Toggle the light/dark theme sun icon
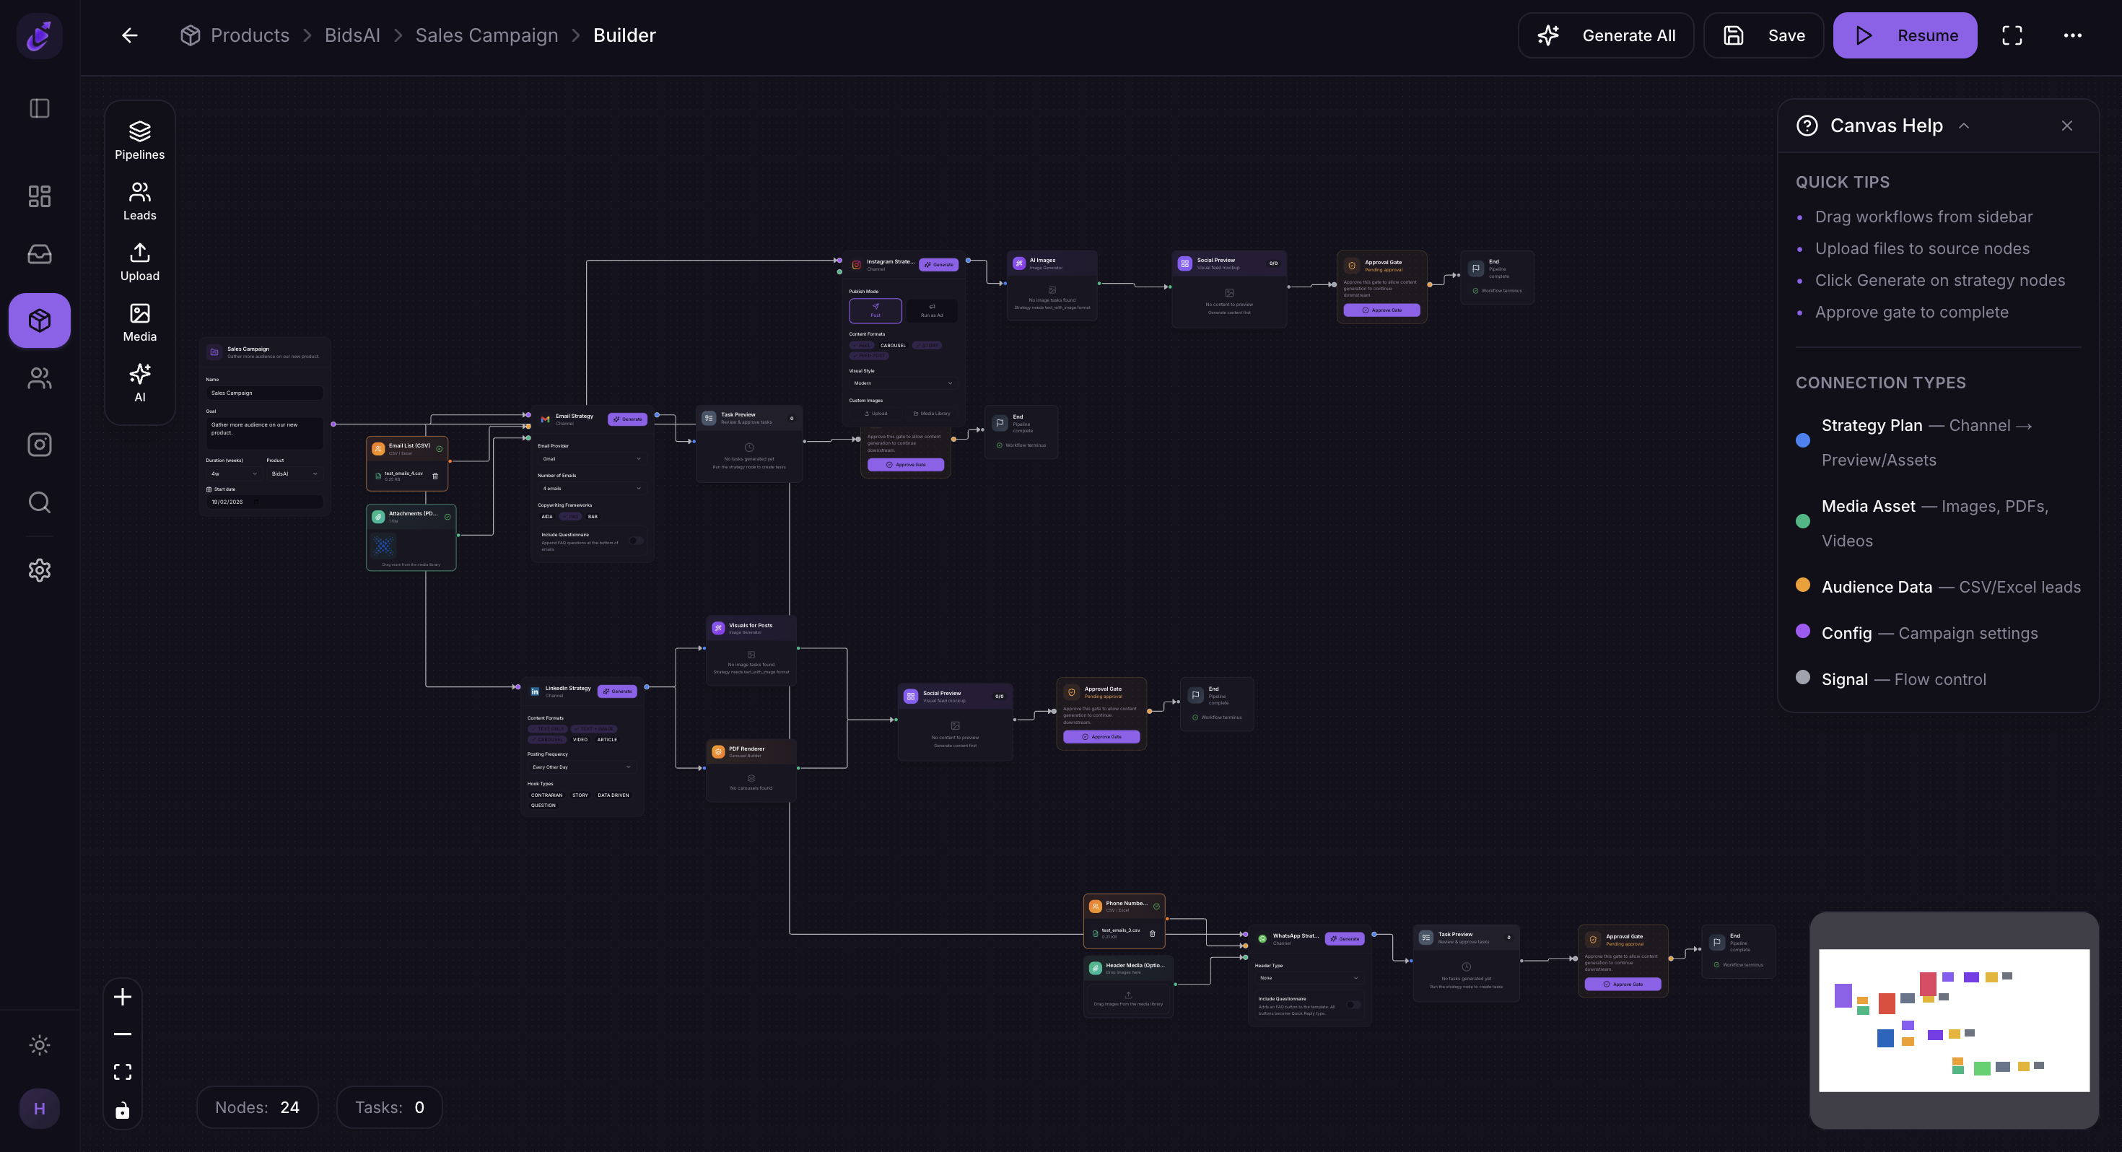Image resolution: width=2122 pixels, height=1152 pixels. click(40, 1045)
